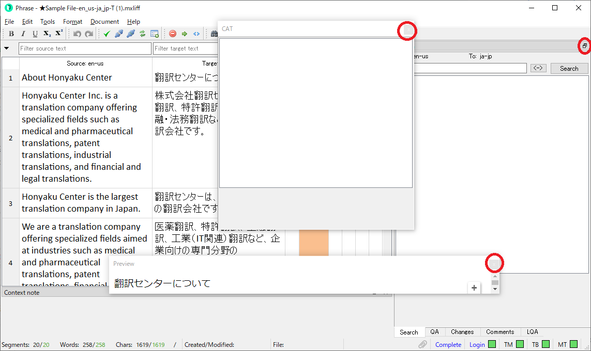Open the Tools menu
The width and height of the screenshot is (591, 351).
[48, 22]
